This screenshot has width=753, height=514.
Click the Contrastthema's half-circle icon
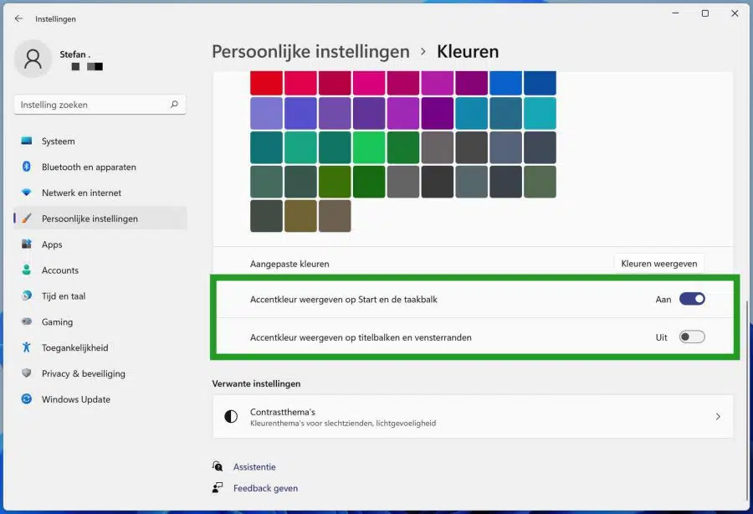[231, 417]
